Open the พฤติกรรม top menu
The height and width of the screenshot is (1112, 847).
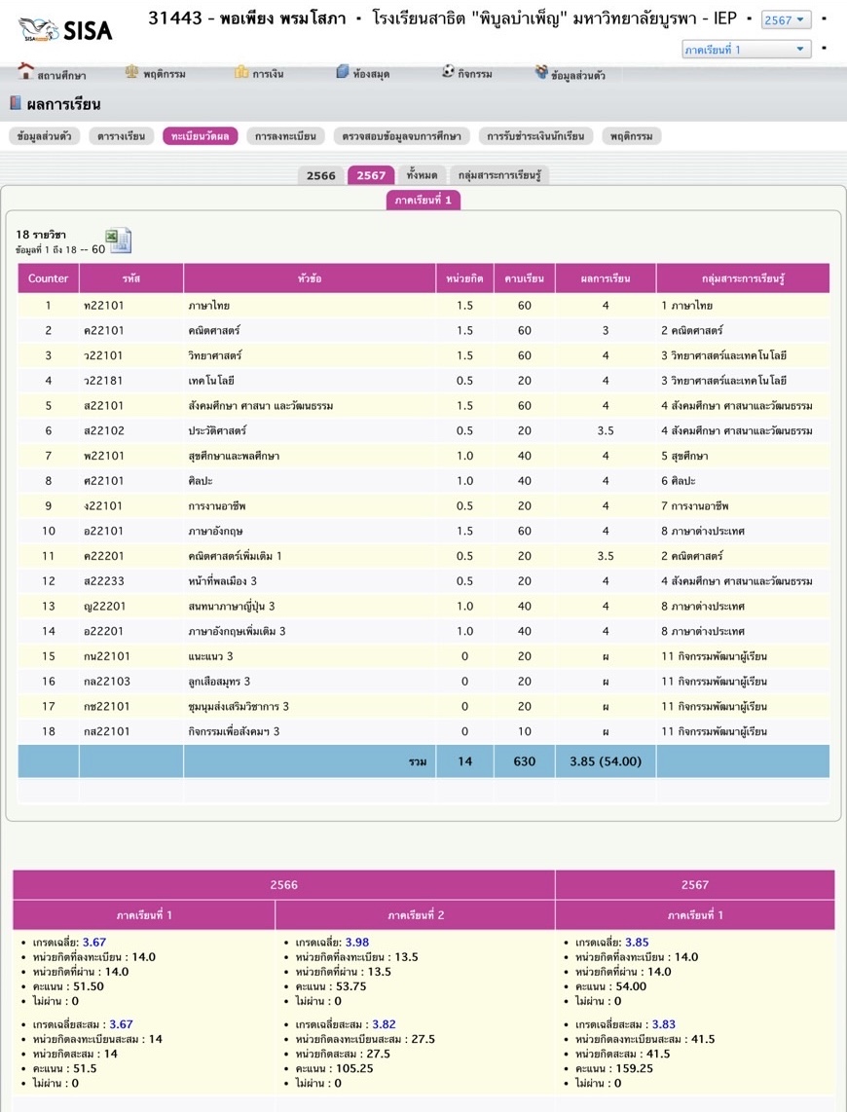[165, 74]
